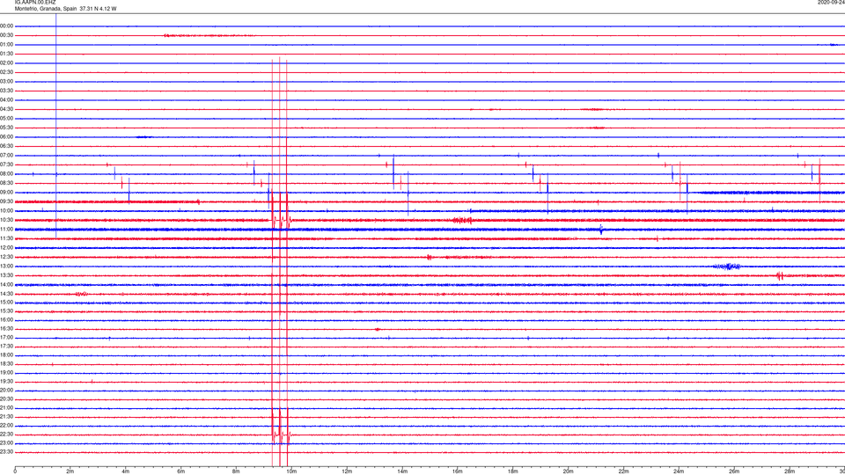The image size is (845, 475).
Task: Pick the 14m axis tick label
Action: [x=402, y=471]
